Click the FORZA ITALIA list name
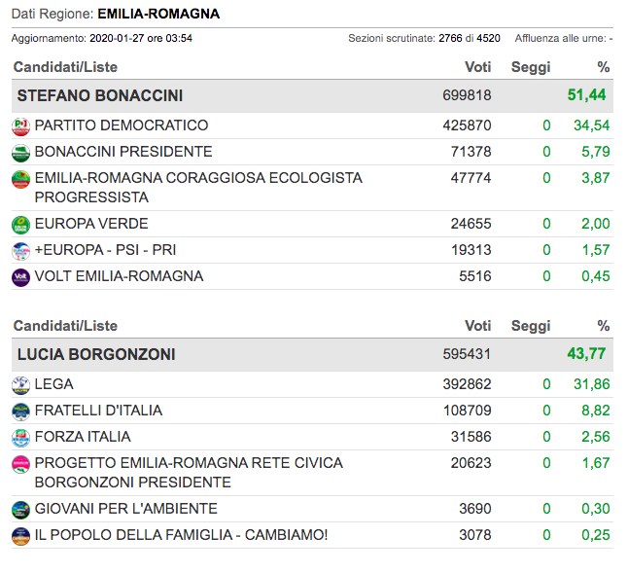628x573 pixels. point(83,437)
